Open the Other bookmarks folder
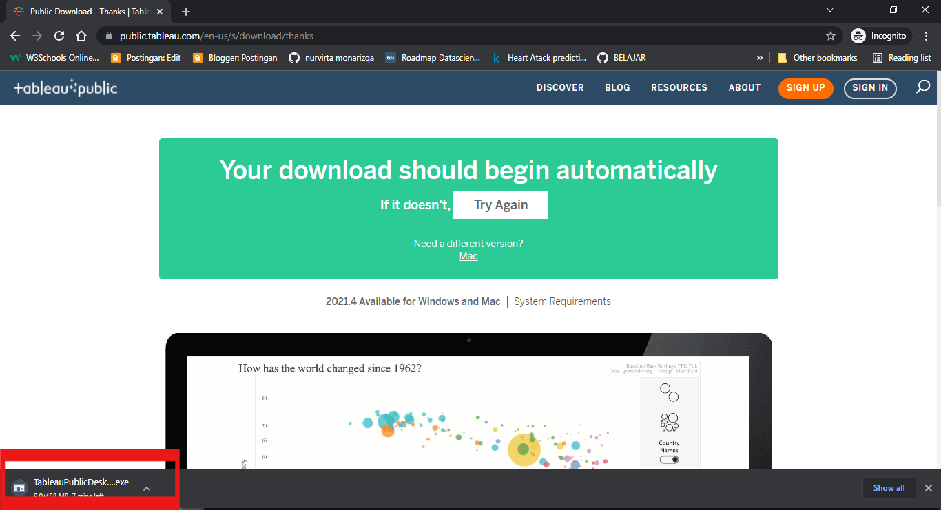Viewport: 941px width, 510px height. [817, 58]
